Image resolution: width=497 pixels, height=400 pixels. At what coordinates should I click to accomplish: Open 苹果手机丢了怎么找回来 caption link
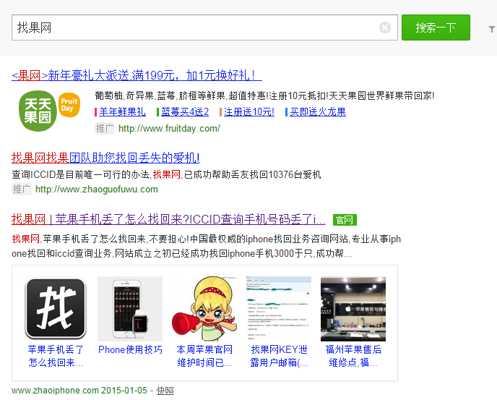pyautogui.click(x=56, y=356)
